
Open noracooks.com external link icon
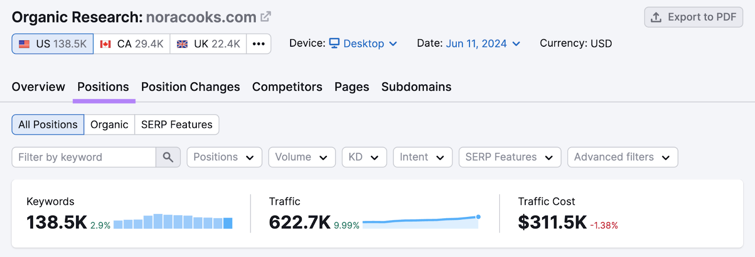[x=266, y=17]
